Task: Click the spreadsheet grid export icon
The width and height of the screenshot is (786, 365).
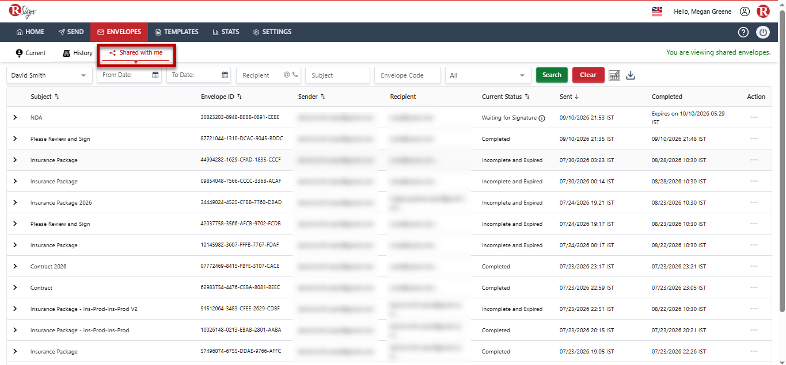Action: point(614,75)
